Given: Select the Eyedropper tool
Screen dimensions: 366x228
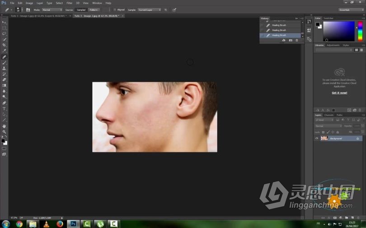Looking at the screenshot, I should pos(4,51).
